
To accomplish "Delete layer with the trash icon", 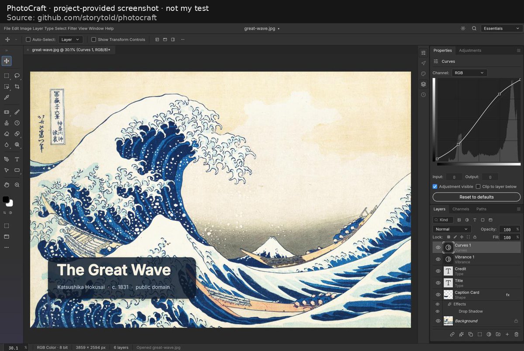I will [516, 334].
